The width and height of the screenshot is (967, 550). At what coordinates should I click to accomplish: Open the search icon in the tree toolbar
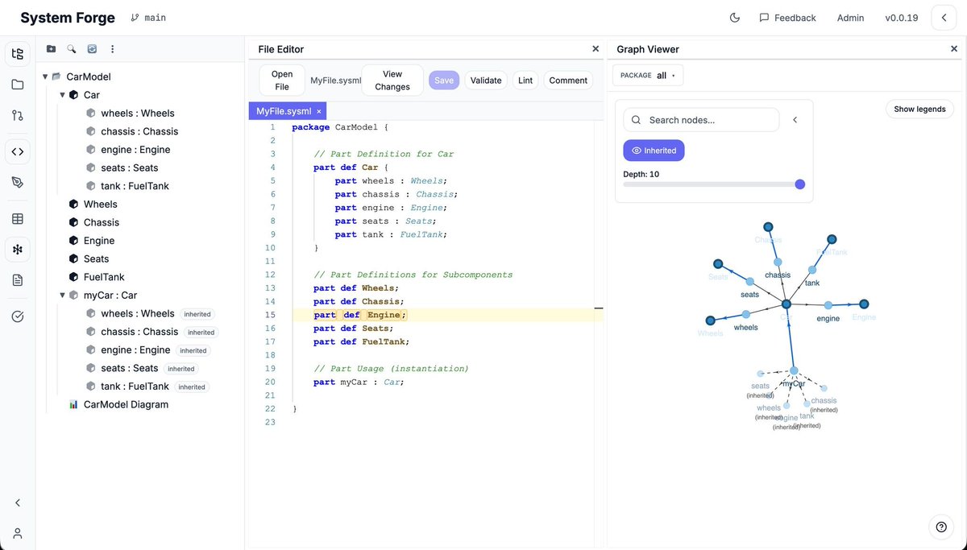(x=71, y=48)
